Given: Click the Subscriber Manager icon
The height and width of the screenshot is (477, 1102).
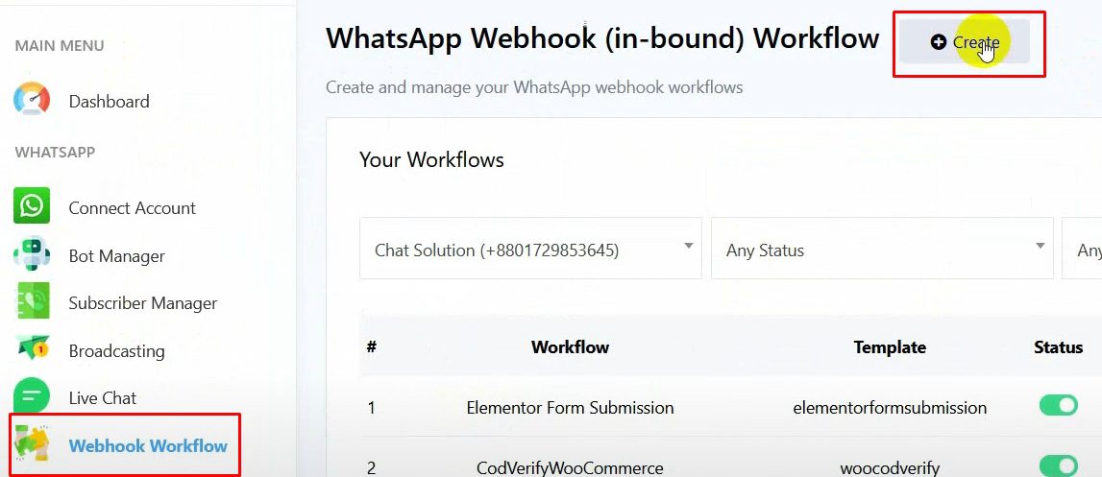Looking at the screenshot, I should tap(32, 303).
